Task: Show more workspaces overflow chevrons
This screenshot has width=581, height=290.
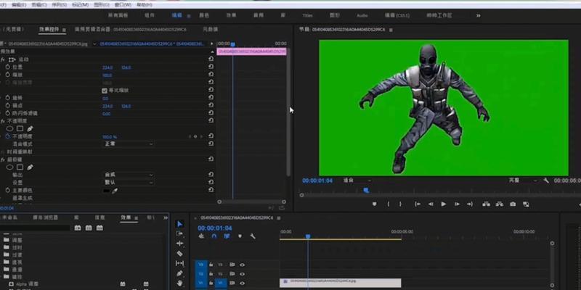Action: (x=479, y=15)
